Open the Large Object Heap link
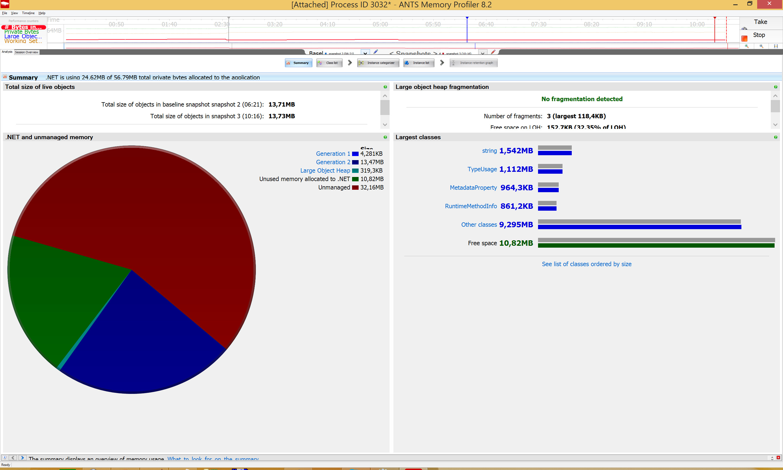The width and height of the screenshot is (783, 470). (x=325, y=170)
